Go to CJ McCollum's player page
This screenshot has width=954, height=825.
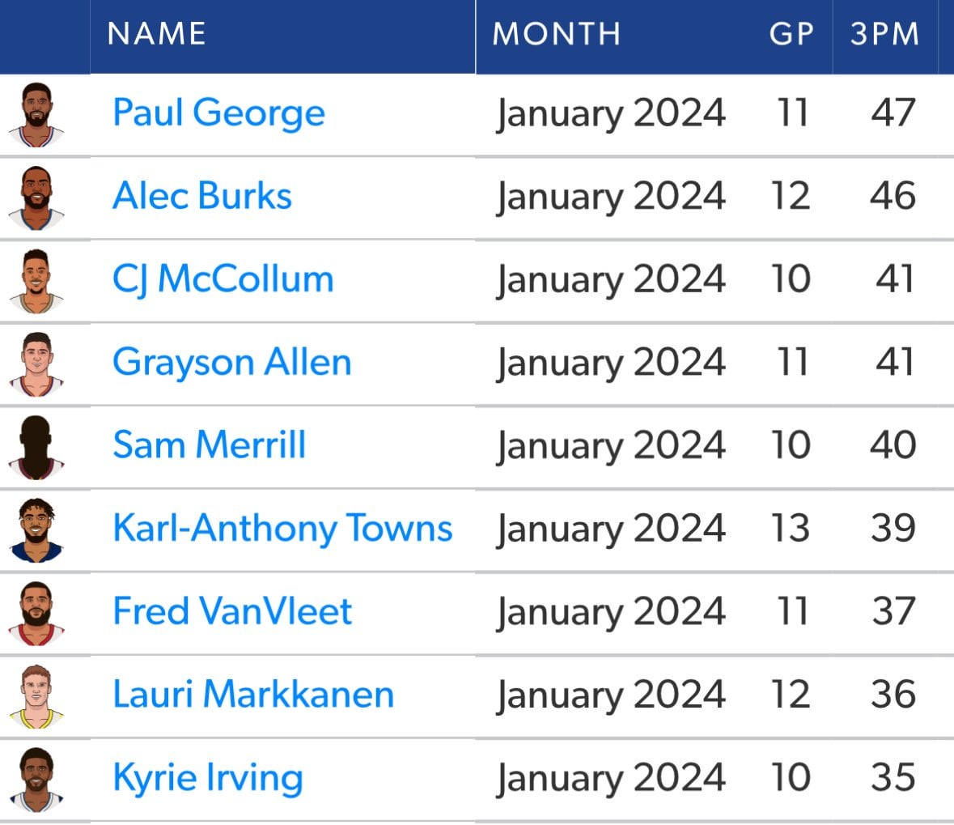[223, 279]
